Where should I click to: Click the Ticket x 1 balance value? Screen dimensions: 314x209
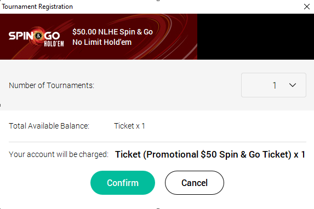[x=129, y=126]
